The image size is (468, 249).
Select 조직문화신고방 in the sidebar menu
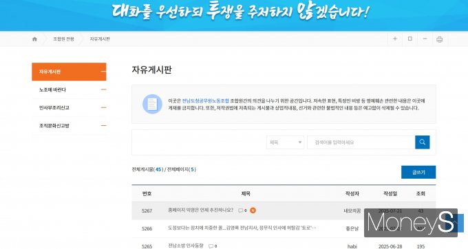[69, 126]
